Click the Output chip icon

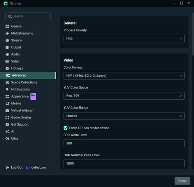7,47
